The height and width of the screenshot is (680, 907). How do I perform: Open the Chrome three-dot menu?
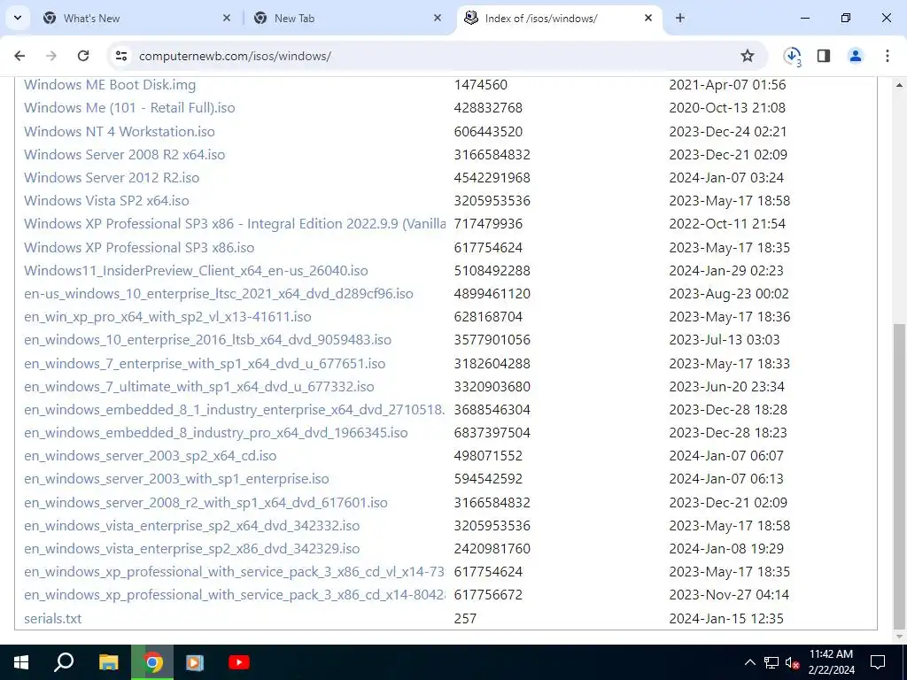(x=888, y=56)
